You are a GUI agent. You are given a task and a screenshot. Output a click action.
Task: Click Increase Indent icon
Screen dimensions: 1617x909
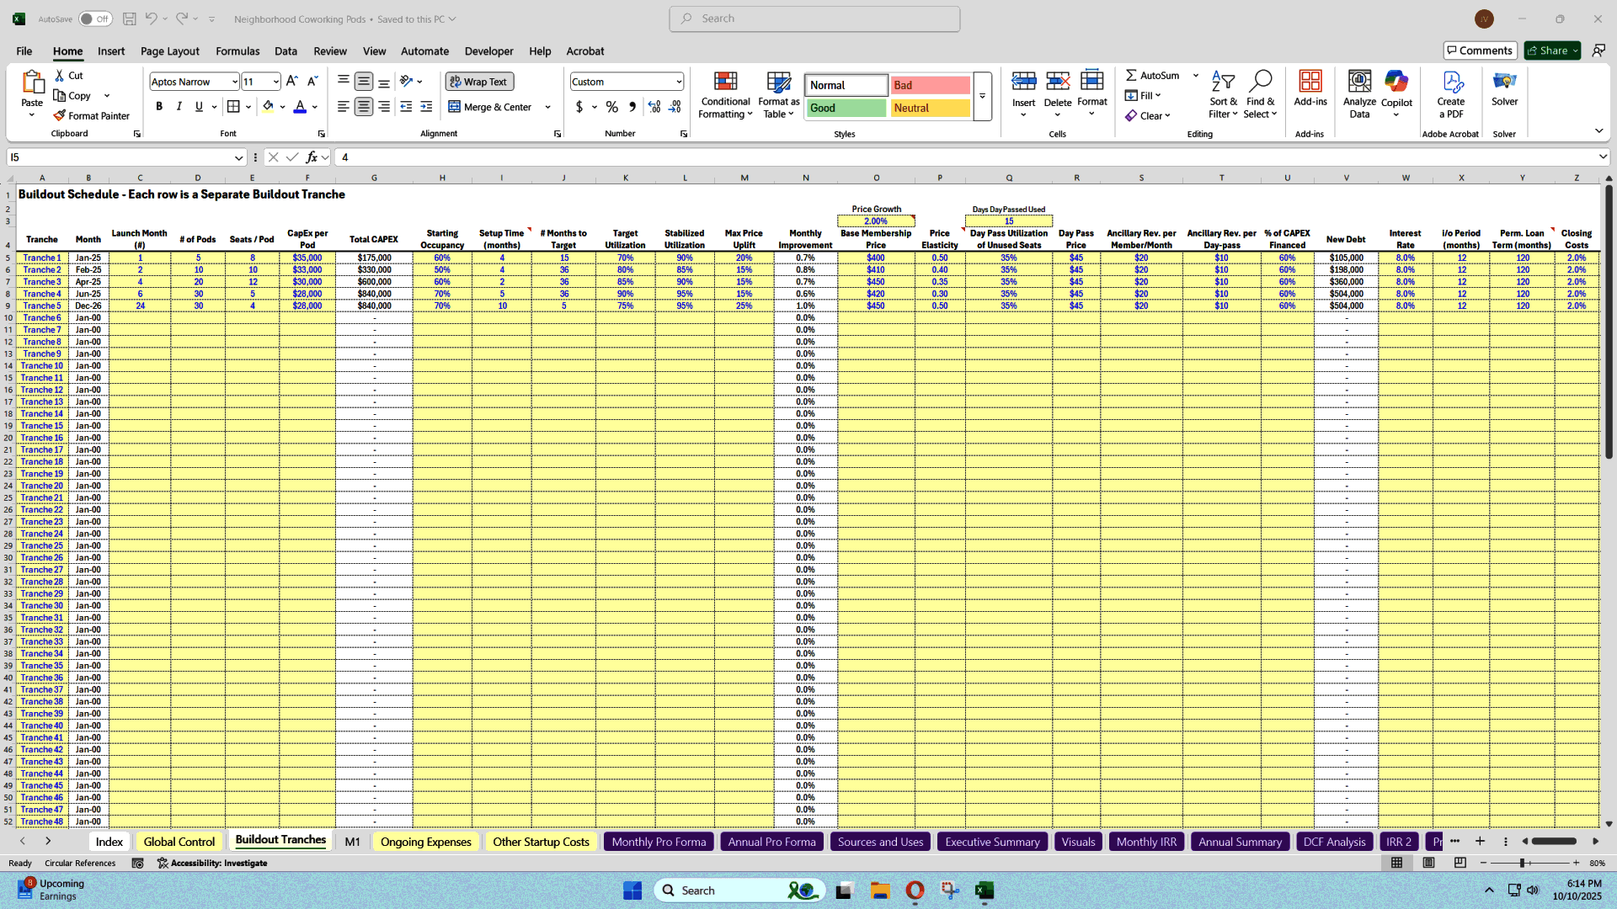(x=426, y=107)
